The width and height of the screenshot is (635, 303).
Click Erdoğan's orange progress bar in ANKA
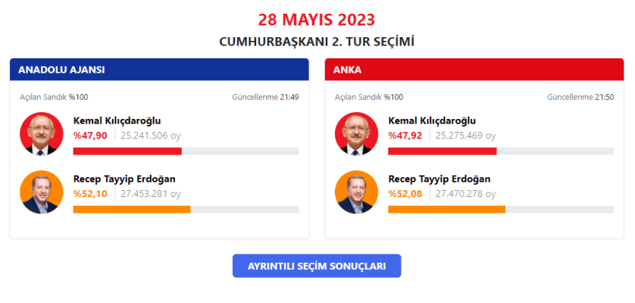(446, 209)
